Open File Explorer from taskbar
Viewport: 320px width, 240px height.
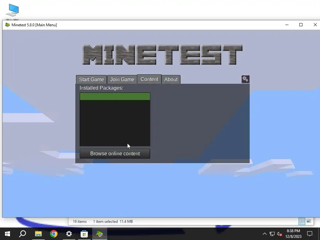[38, 234]
